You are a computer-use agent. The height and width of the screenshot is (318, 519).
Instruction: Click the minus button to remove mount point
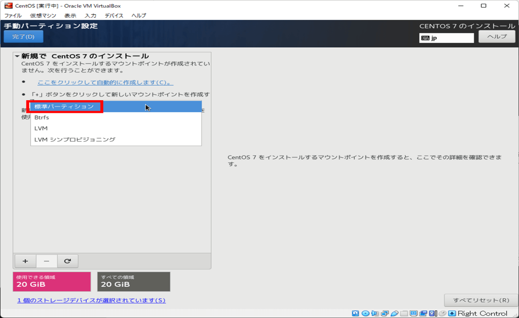pyautogui.click(x=46, y=261)
